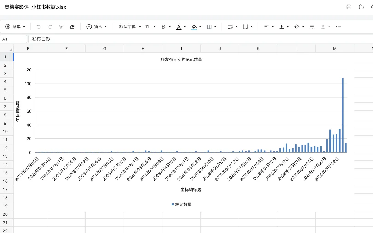Select the format painter icon

pyautogui.click(x=61, y=27)
